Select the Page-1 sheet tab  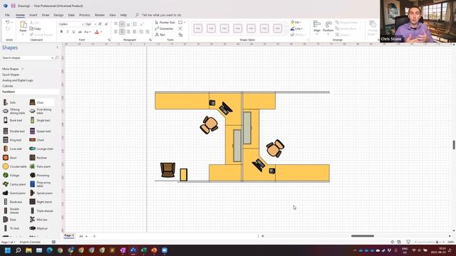tap(69, 235)
